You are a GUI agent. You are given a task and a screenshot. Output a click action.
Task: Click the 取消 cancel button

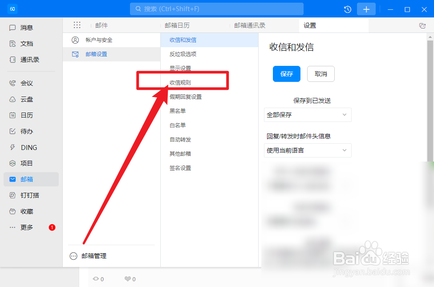320,74
